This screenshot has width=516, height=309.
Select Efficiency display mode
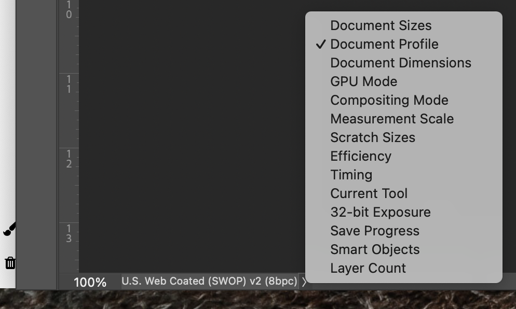pos(361,156)
